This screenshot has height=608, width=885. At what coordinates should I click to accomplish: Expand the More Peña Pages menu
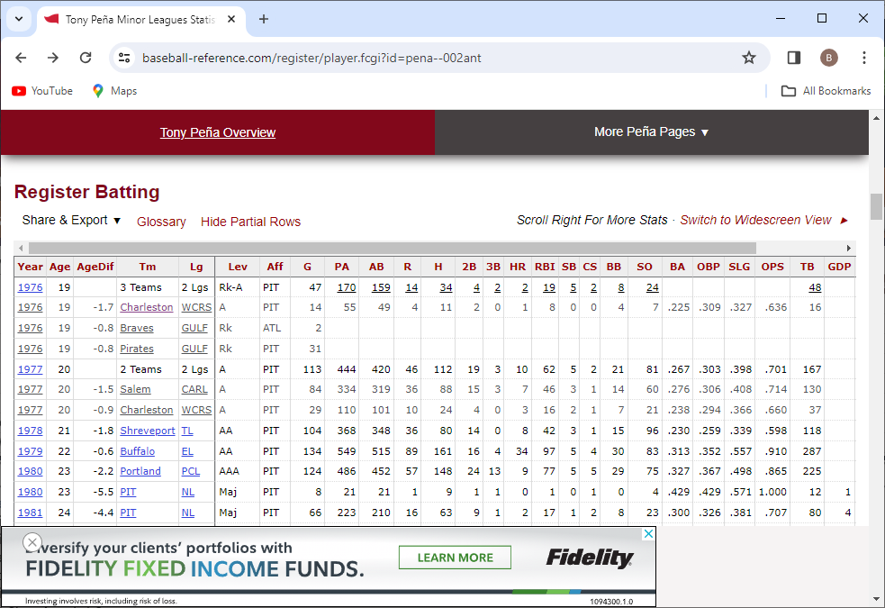[651, 132]
